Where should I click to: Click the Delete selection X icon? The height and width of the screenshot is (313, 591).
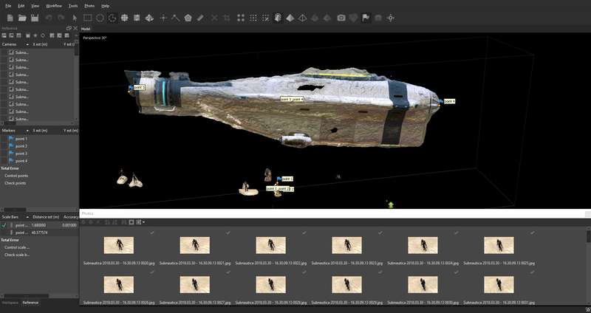(214, 18)
